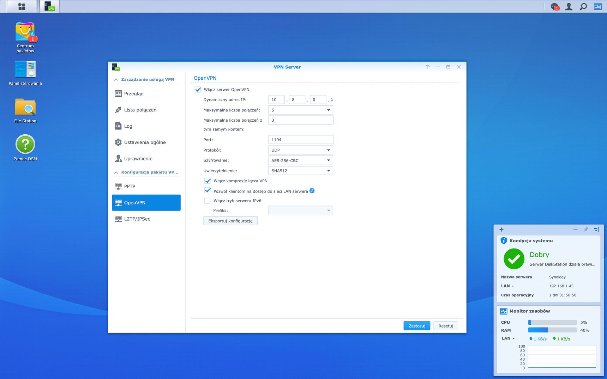Open the user account options icon
This screenshot has width=607, height=379.
pos(569,6)
